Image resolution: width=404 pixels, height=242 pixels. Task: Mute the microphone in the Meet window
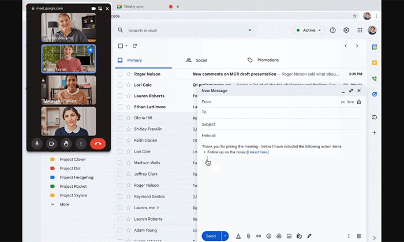(x=38, y=143)
